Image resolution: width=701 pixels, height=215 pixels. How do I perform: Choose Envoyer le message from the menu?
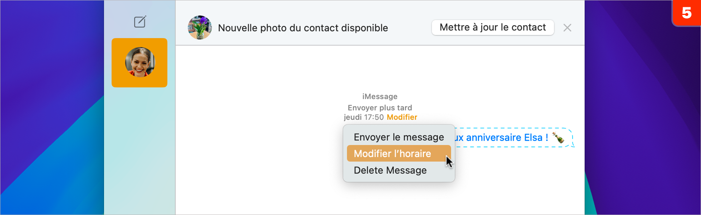point(398,137)
